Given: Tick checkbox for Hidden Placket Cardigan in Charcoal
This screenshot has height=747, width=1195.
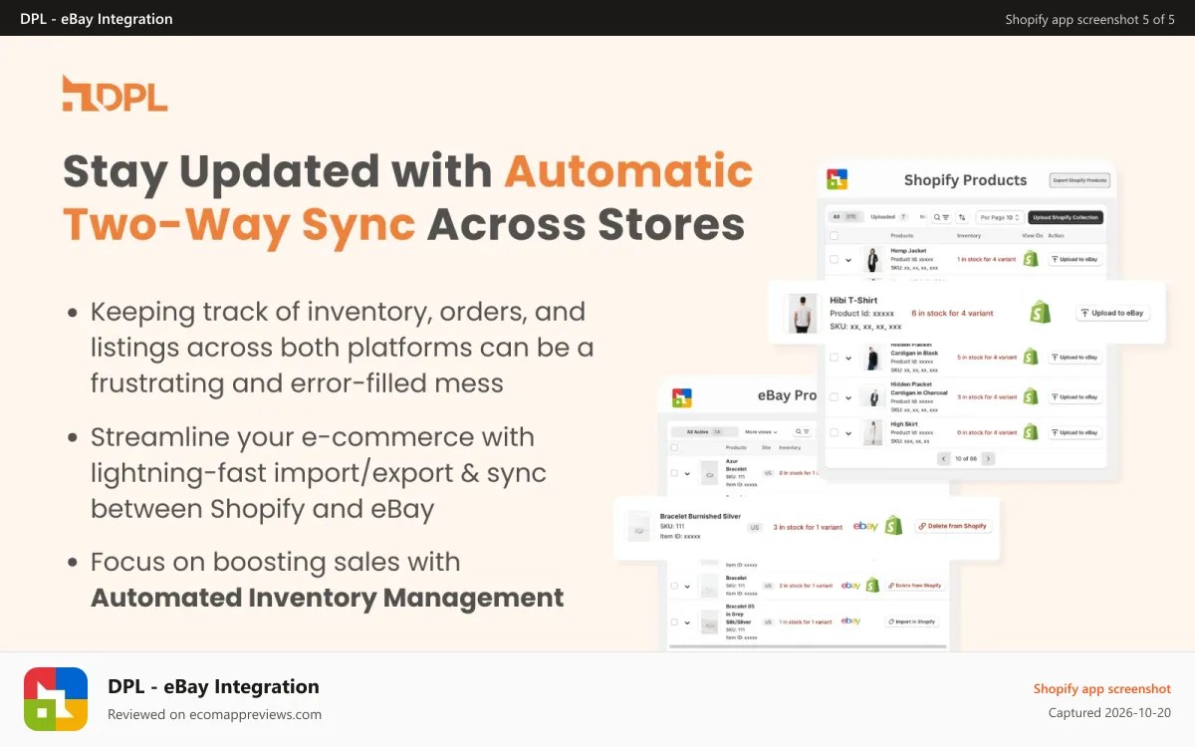Looking at the screenshot, I should 834,396.
